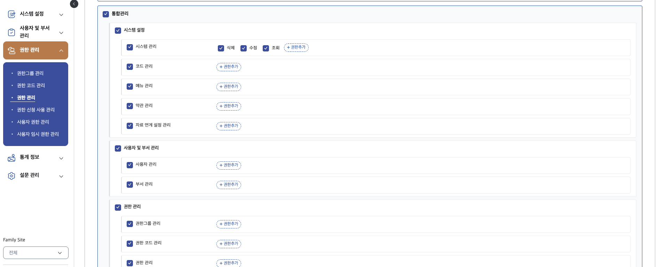Add permission to 메뉴 관리 row
The height and width of the screenshot is (267, 658).
point(229,87)
